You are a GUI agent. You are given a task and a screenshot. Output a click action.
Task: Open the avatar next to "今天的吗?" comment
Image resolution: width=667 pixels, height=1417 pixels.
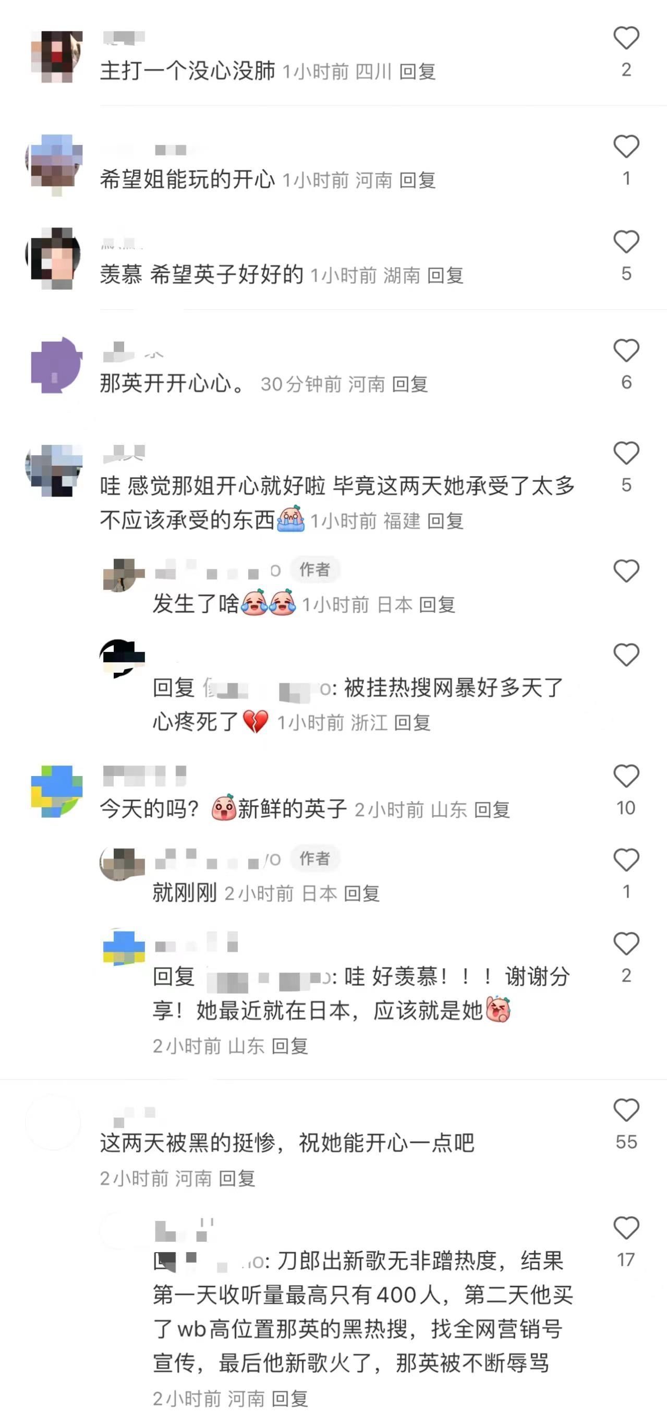tap(57, 791)
